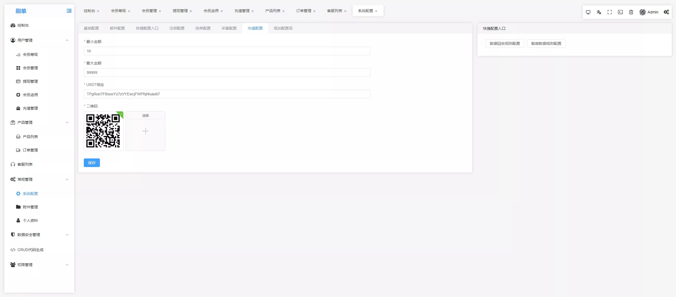Select the 邮件配置 config tab
Screen dimensions: 676x297
point(117,28)
